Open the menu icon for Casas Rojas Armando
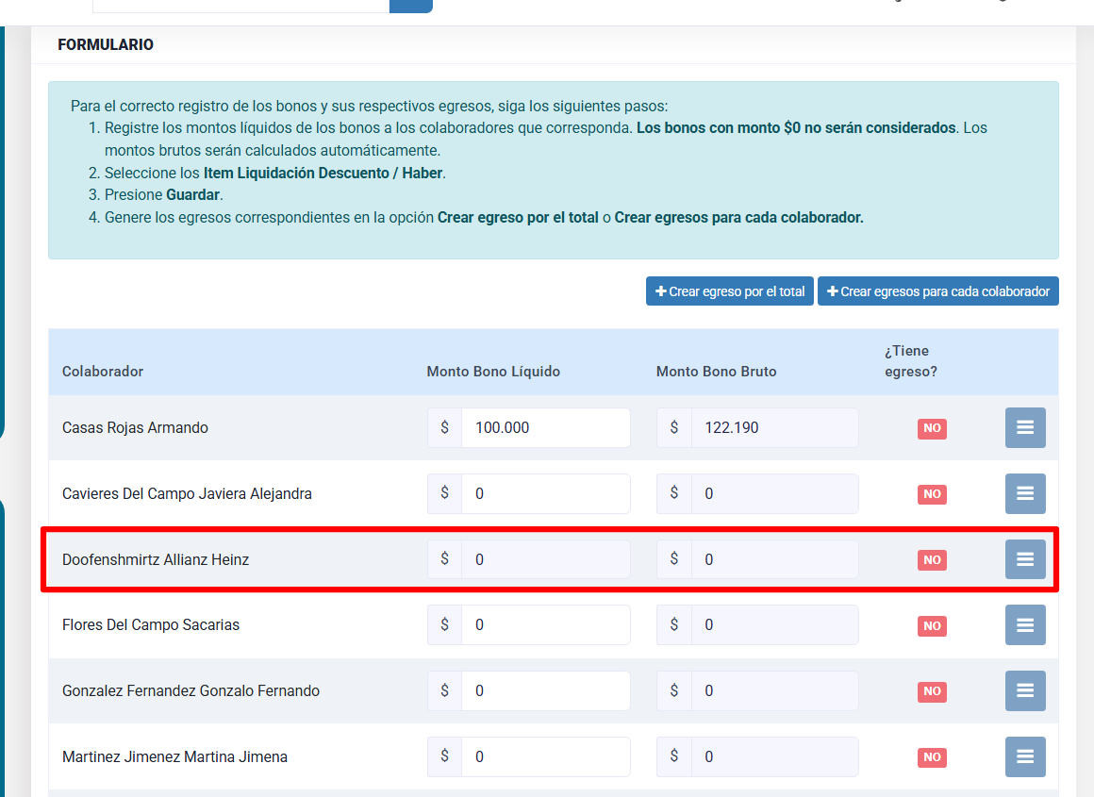Screen dimensions: 1094x797 click(1025, 427)
